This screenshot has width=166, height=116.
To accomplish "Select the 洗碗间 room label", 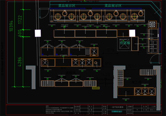I will (71, 73).
